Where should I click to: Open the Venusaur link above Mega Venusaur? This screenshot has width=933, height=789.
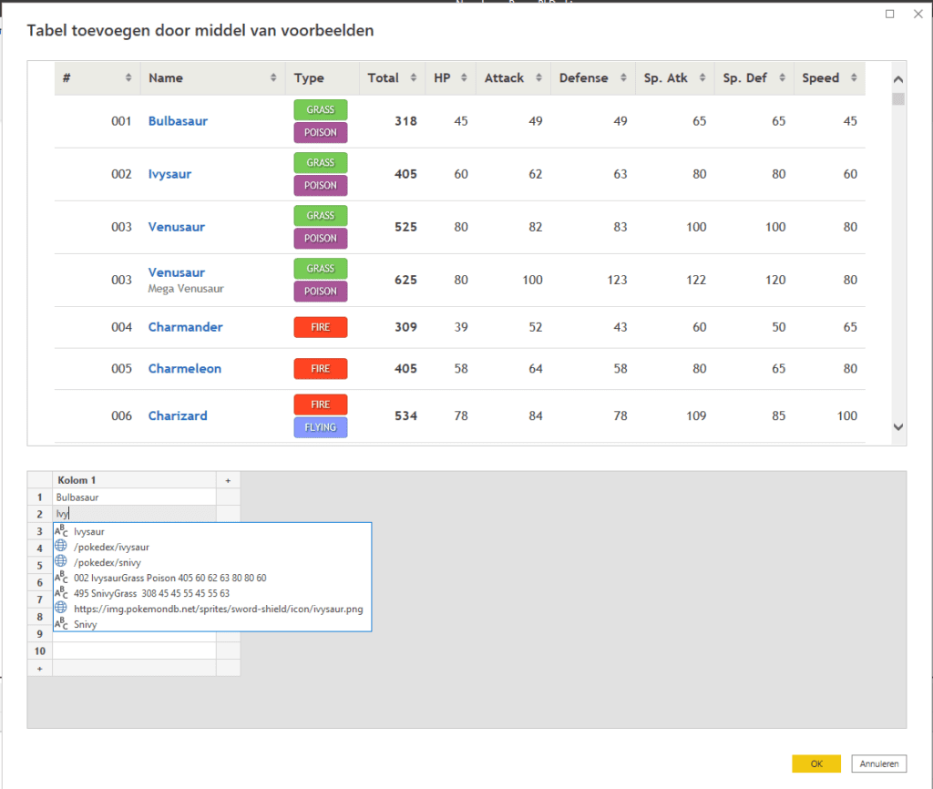[176, 272]
